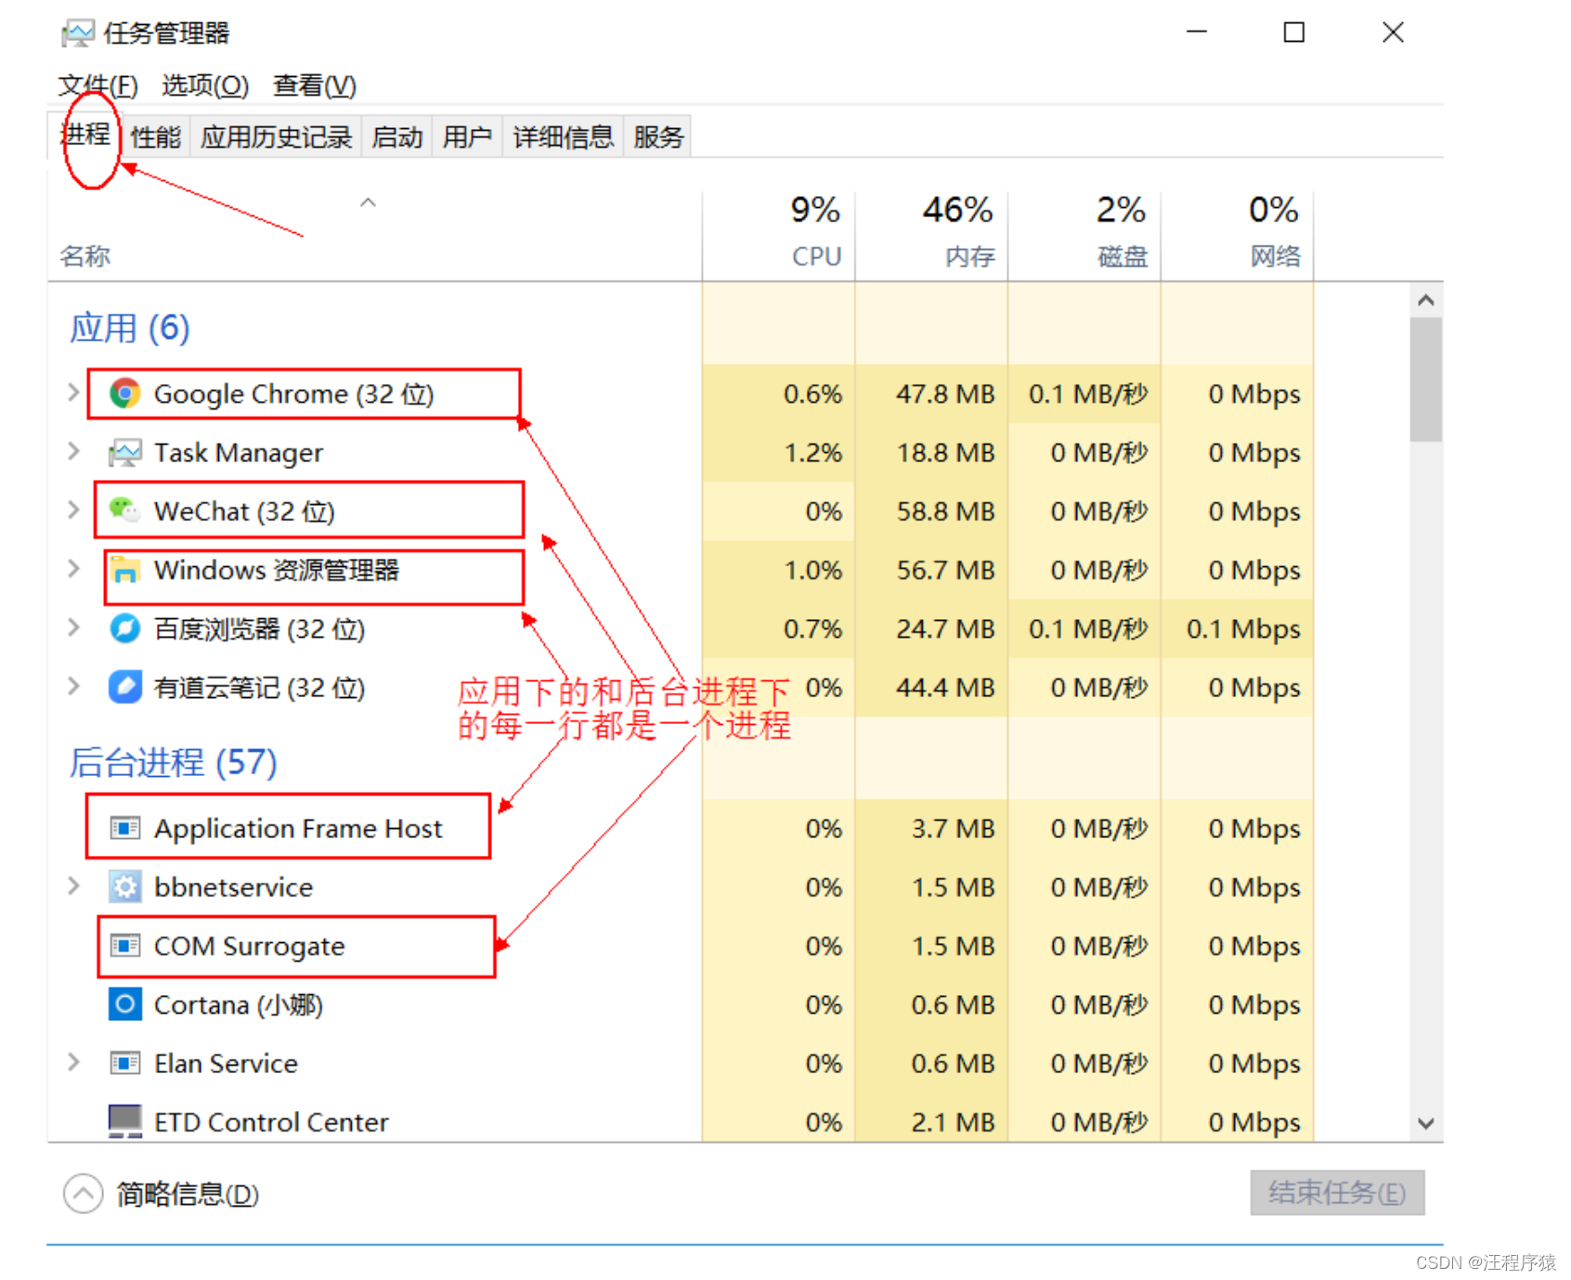Screen dimensions: 1571x1280
Task: Click the scrollbar down arrow
Action: 1426,1124
